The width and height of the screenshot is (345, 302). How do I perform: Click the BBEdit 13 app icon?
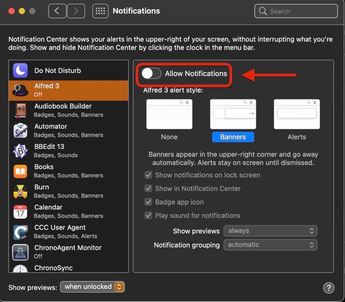coord(20,151)
